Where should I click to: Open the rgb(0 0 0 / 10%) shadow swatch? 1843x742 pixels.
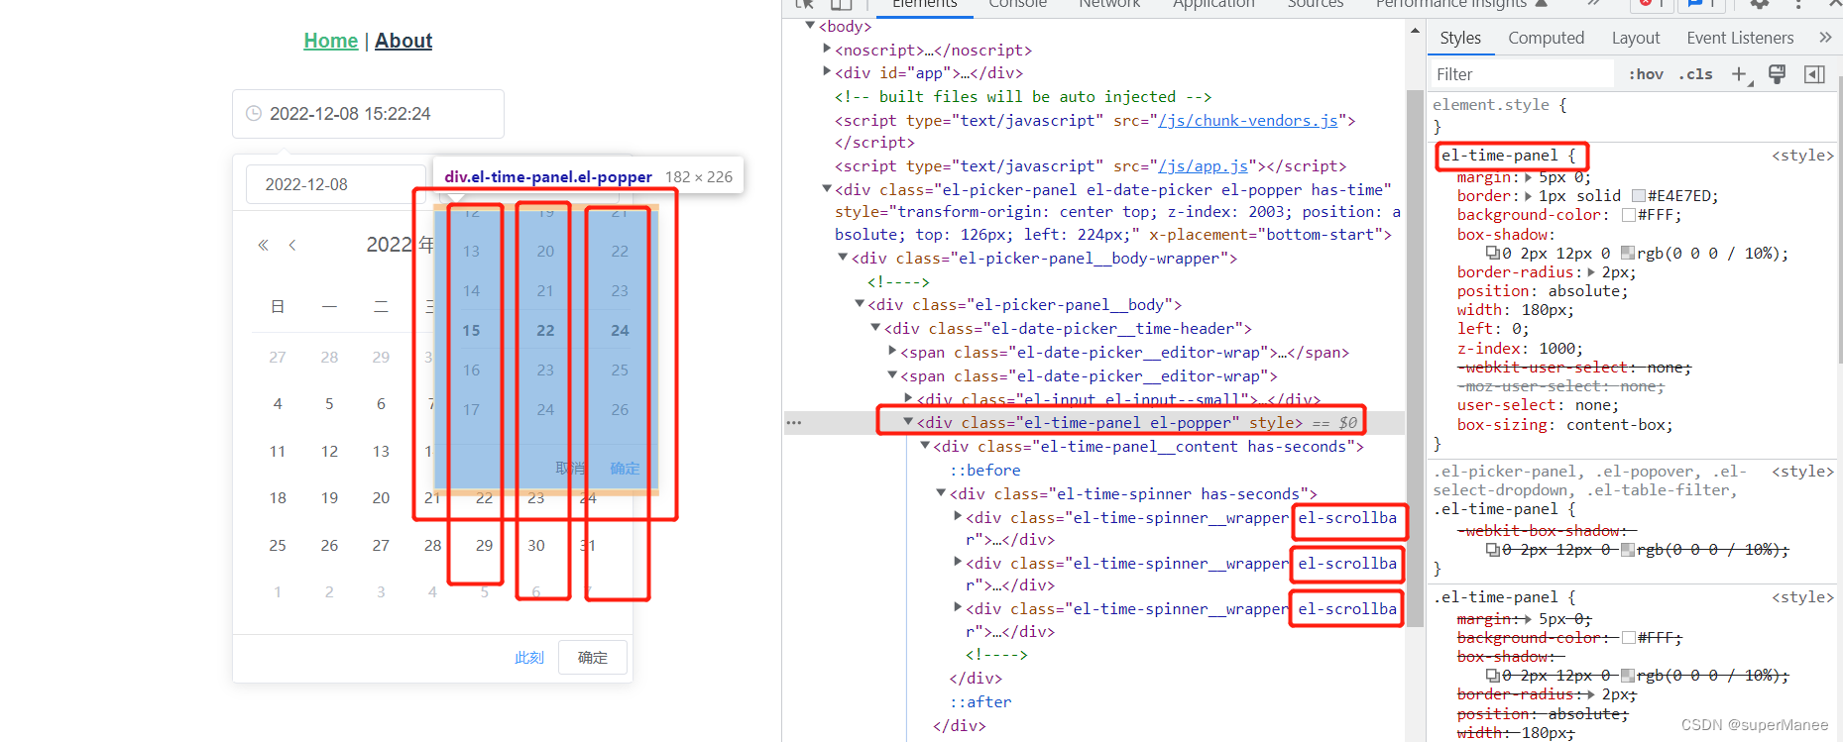(1628, 254)
